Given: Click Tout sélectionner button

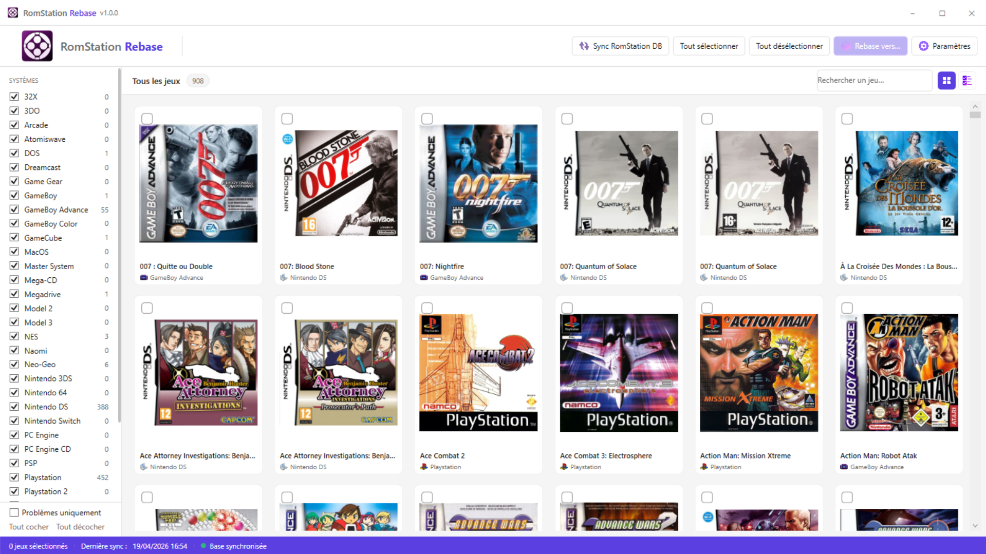Looking at the screenshot, I should [709, 46].
